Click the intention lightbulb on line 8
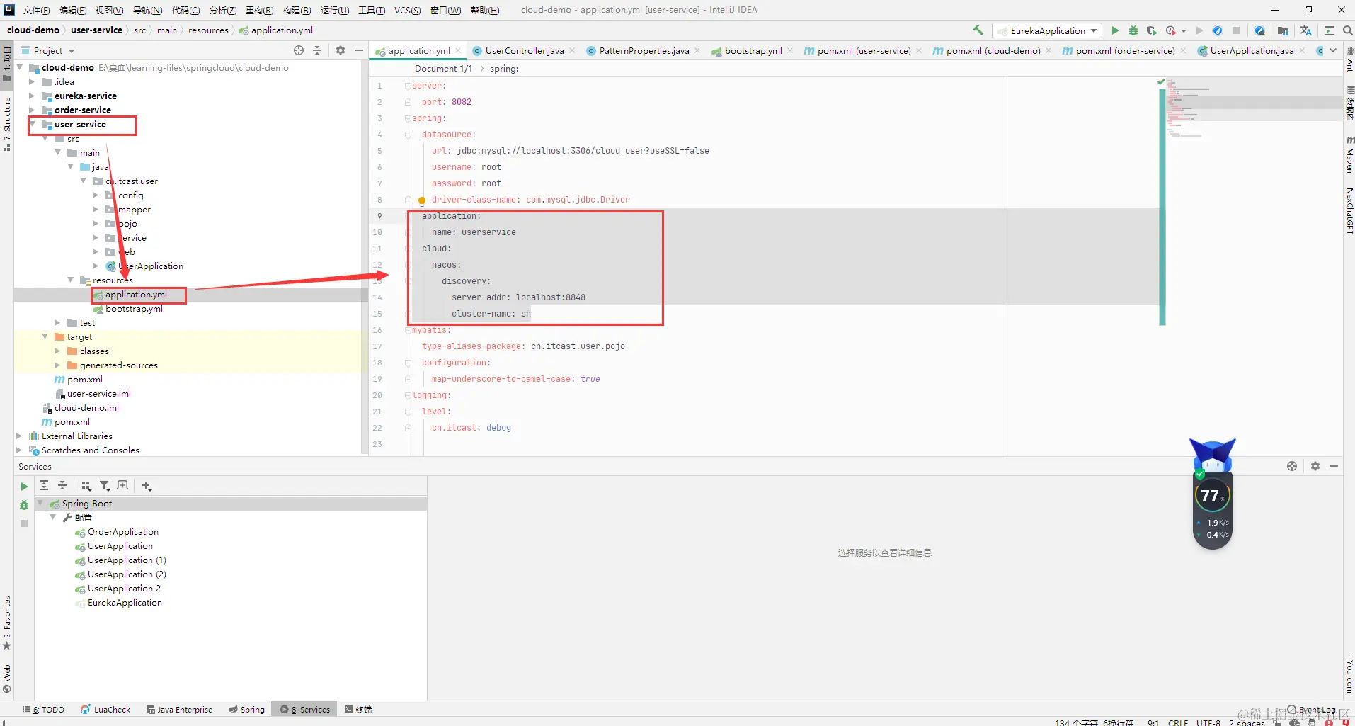This screenshot has width=1355, height=726. (422, 200)
